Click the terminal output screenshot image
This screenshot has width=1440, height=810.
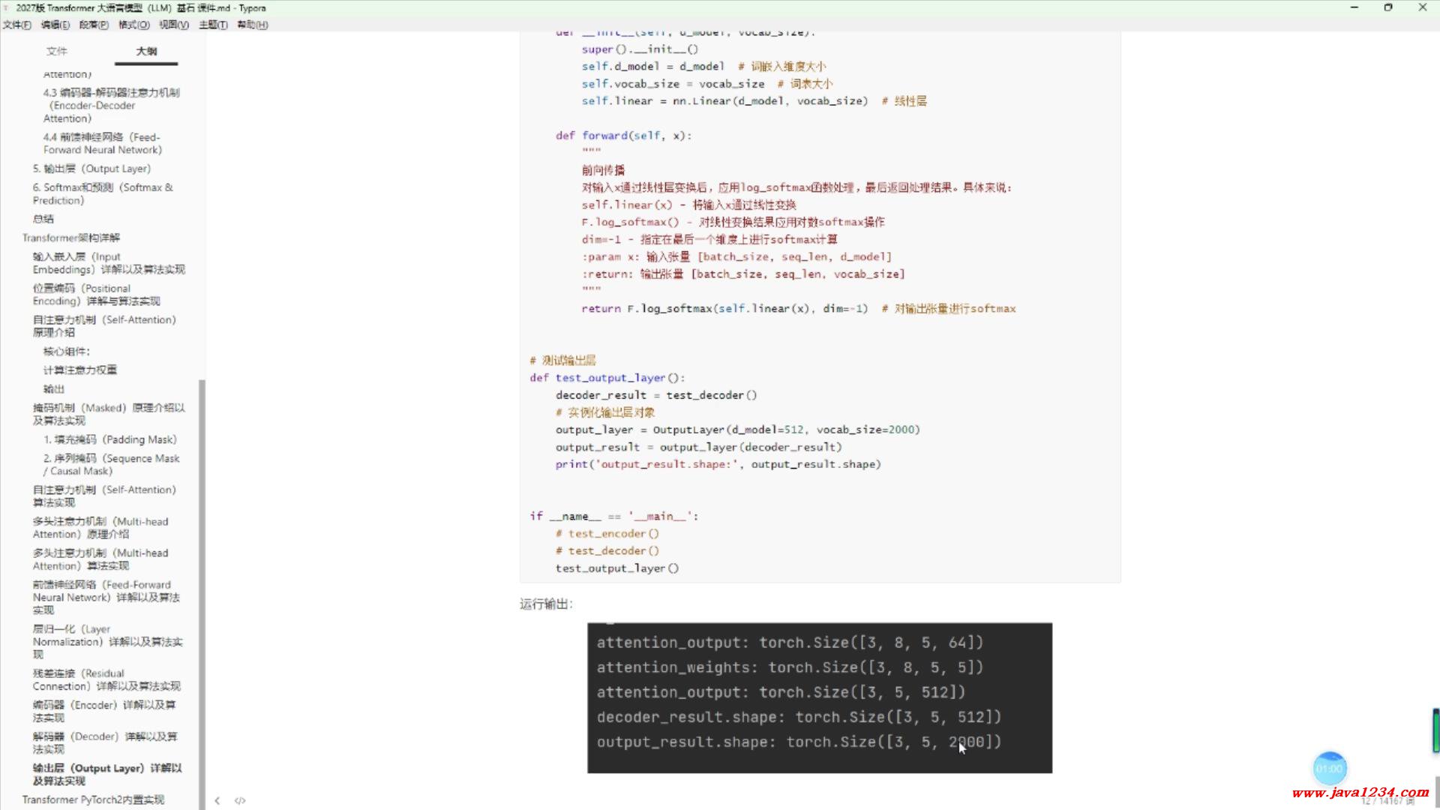click(819, 697)
